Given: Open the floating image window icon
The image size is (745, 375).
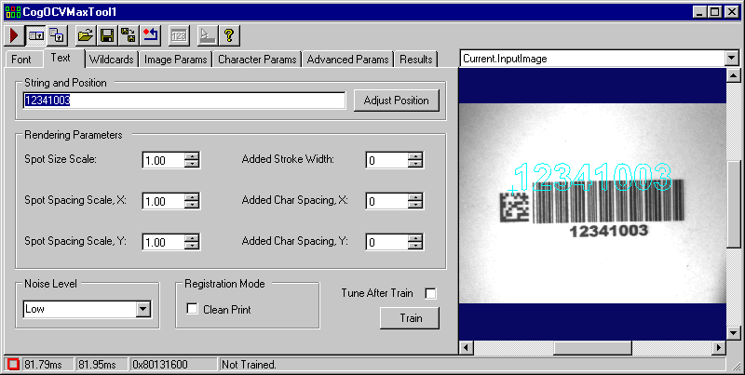Looking at the screenshot, I should click(x=58, y=35).
